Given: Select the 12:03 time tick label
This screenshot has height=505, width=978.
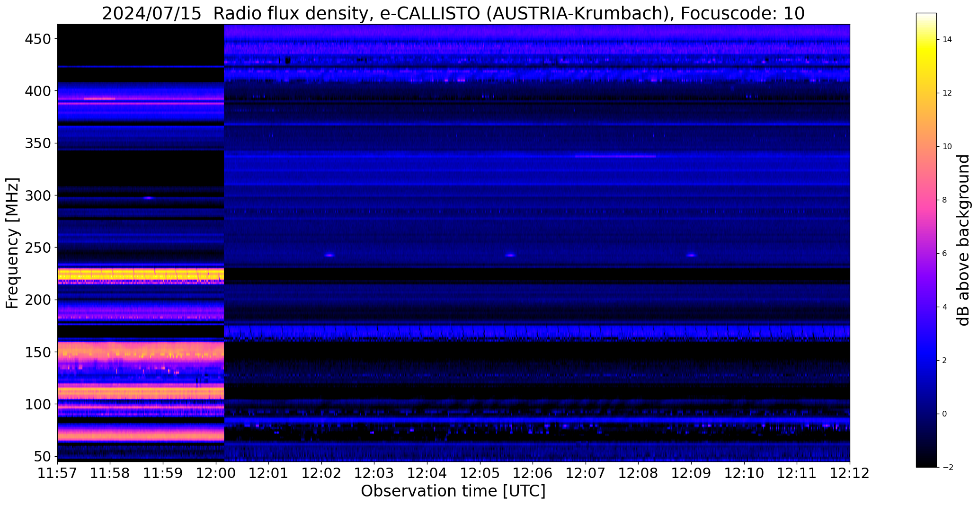Looking at the screenshot, I should (374, 473).
